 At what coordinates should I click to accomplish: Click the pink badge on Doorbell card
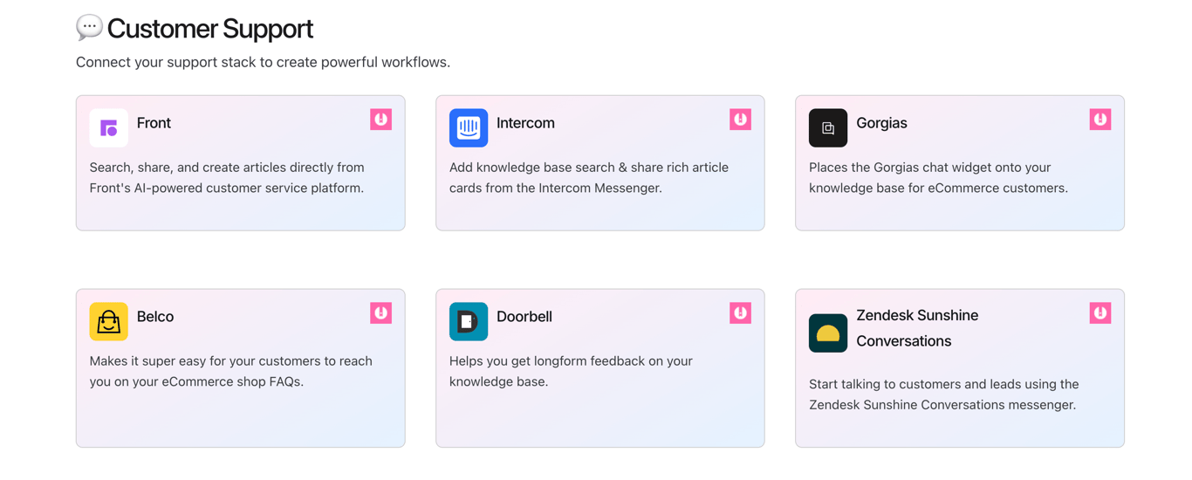740,313
